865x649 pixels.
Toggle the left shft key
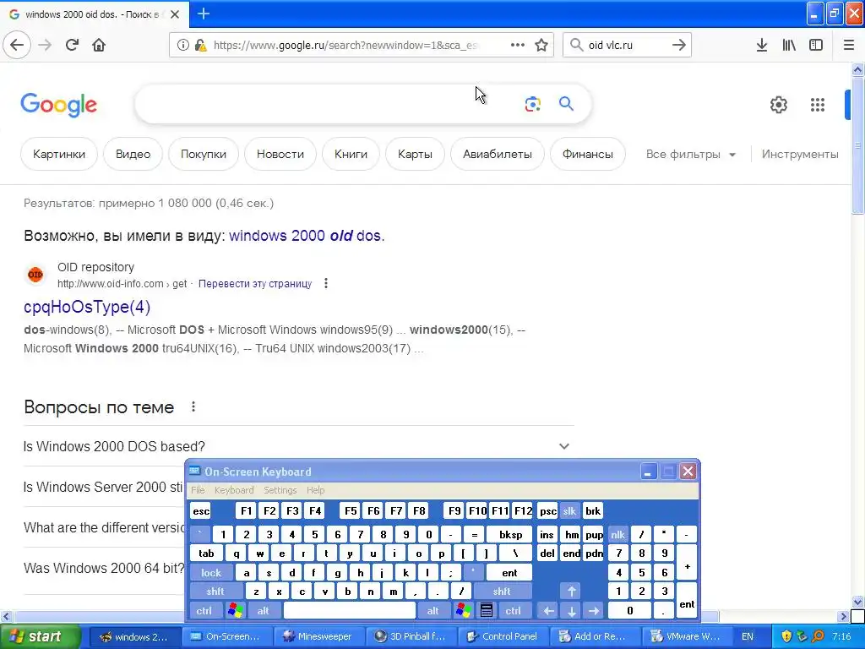[x=215, y=591]
